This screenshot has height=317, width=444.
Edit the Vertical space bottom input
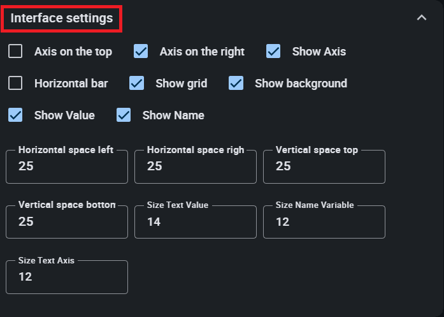coord(67,222)
